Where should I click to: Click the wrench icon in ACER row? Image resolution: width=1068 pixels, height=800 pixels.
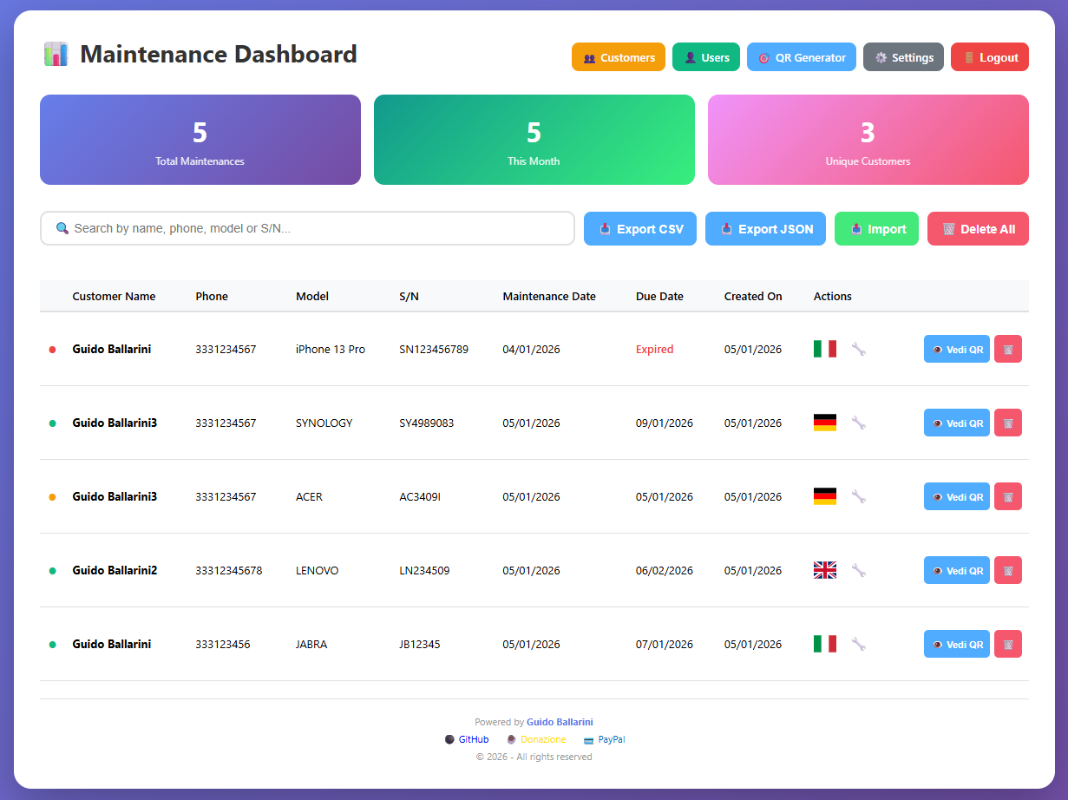[x=859, y=496]
